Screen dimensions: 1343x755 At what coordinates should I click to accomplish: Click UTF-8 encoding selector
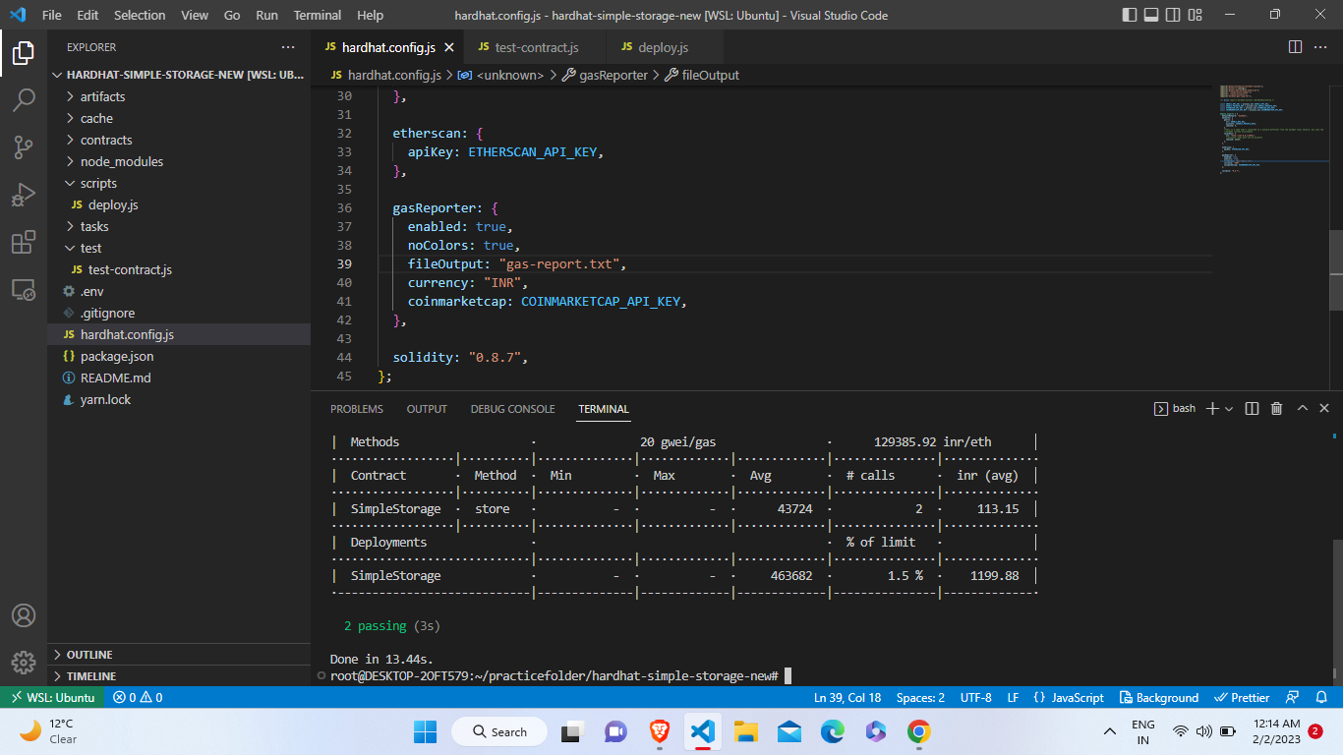point(975,697)
